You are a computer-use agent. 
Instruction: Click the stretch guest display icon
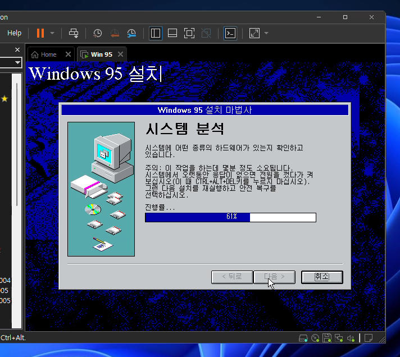254,33
